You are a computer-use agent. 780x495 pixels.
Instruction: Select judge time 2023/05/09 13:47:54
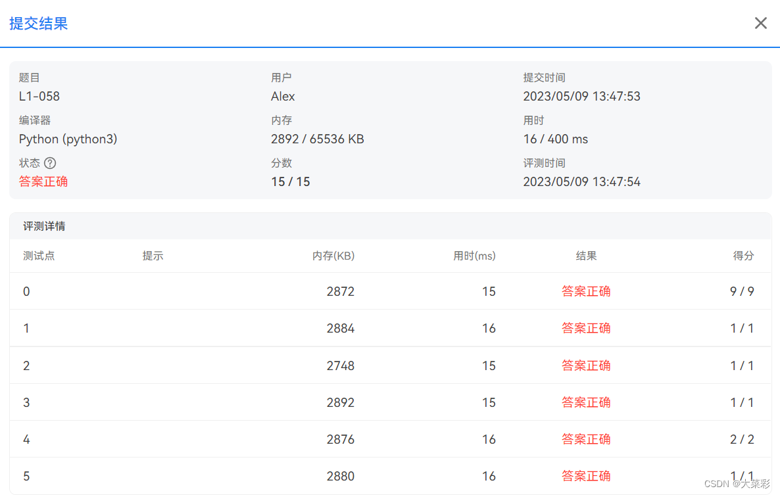pyautogui.click(x=581, y=182)
